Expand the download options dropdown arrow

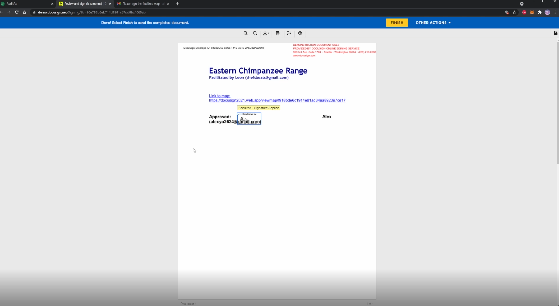269,33
